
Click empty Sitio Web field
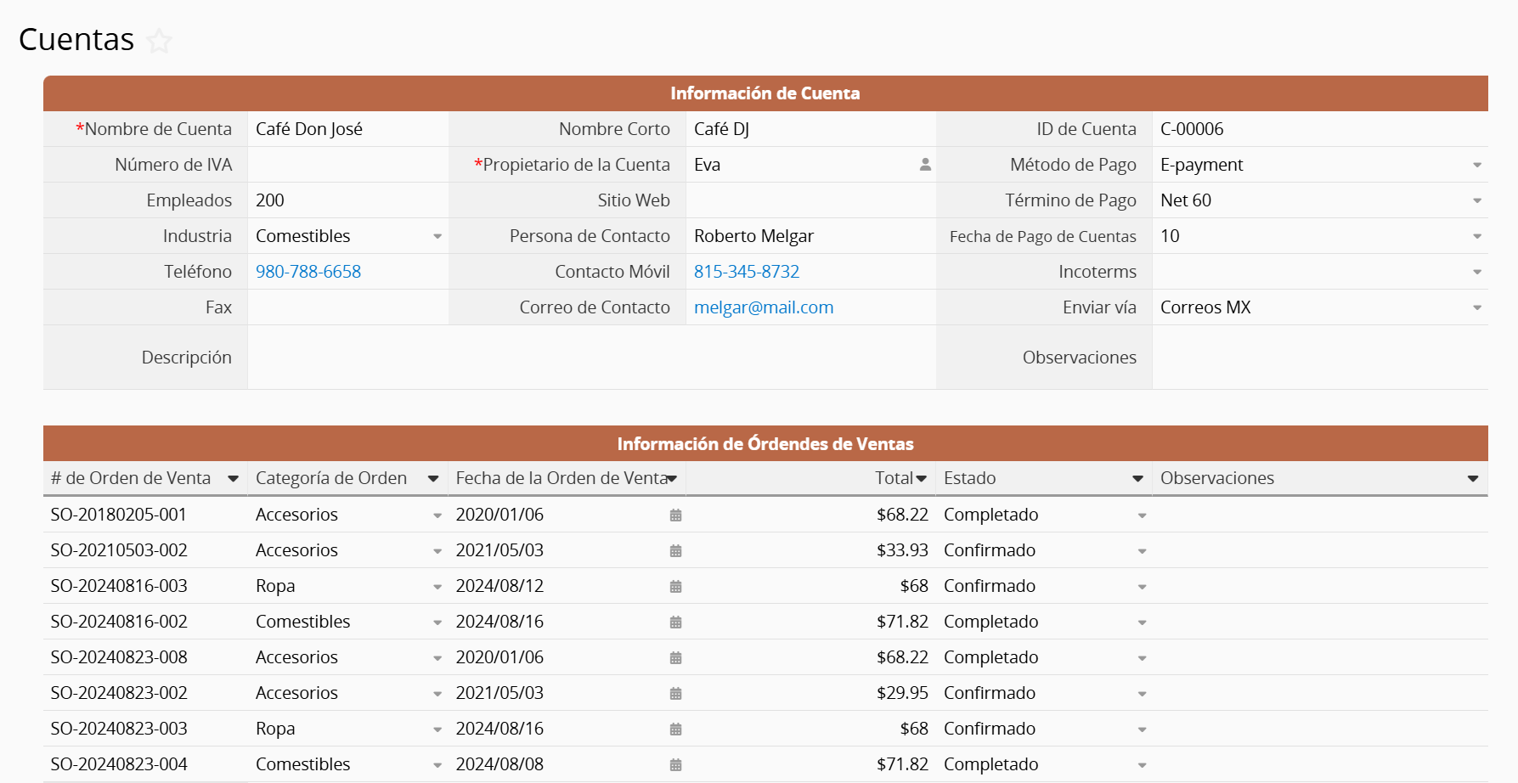click(810, 200)
